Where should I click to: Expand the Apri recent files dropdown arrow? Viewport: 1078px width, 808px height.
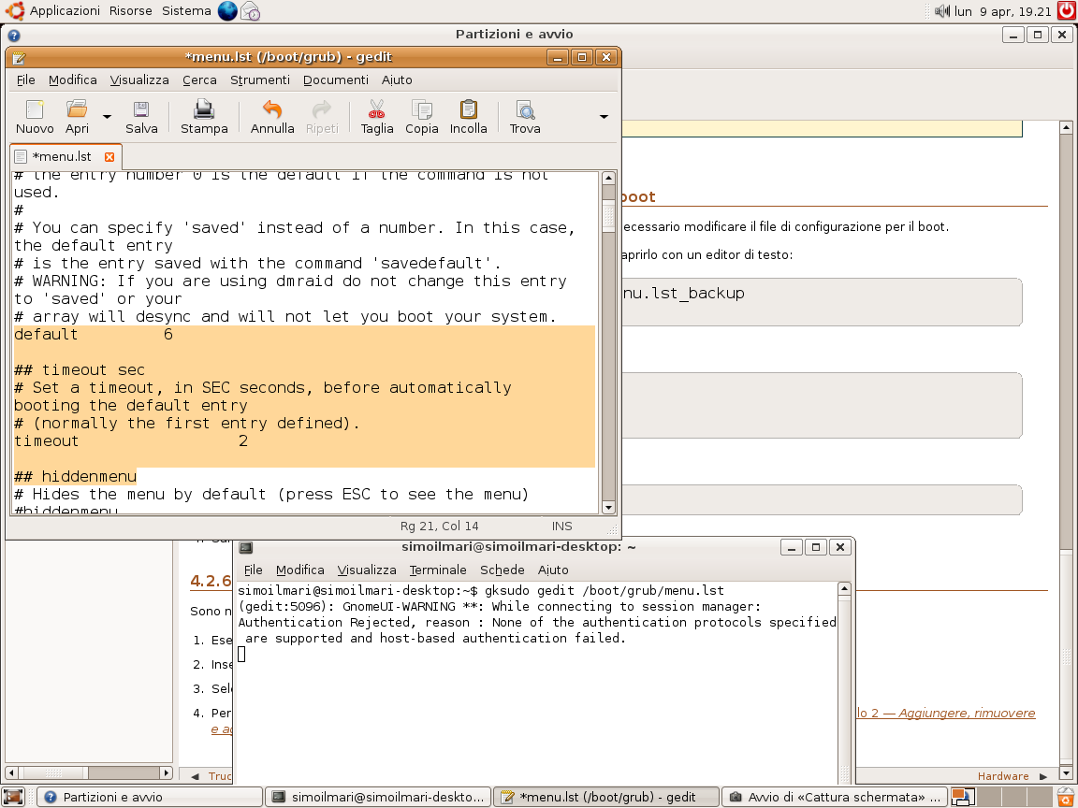coord(107,117)
